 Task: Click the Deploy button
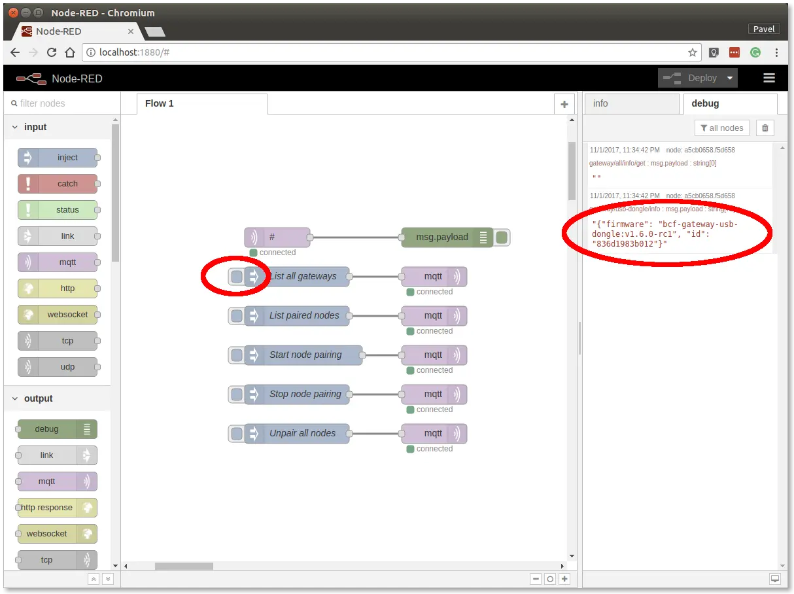(691, 78)
